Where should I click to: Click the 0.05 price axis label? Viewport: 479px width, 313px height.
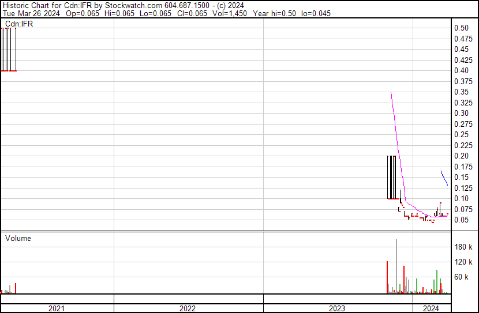tap(461, 220)
